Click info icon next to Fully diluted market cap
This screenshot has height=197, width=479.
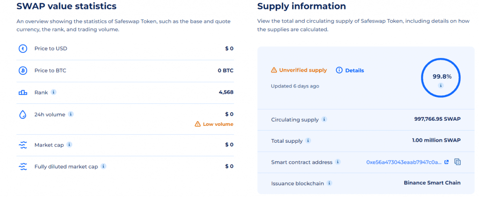[x=103, y=166]
